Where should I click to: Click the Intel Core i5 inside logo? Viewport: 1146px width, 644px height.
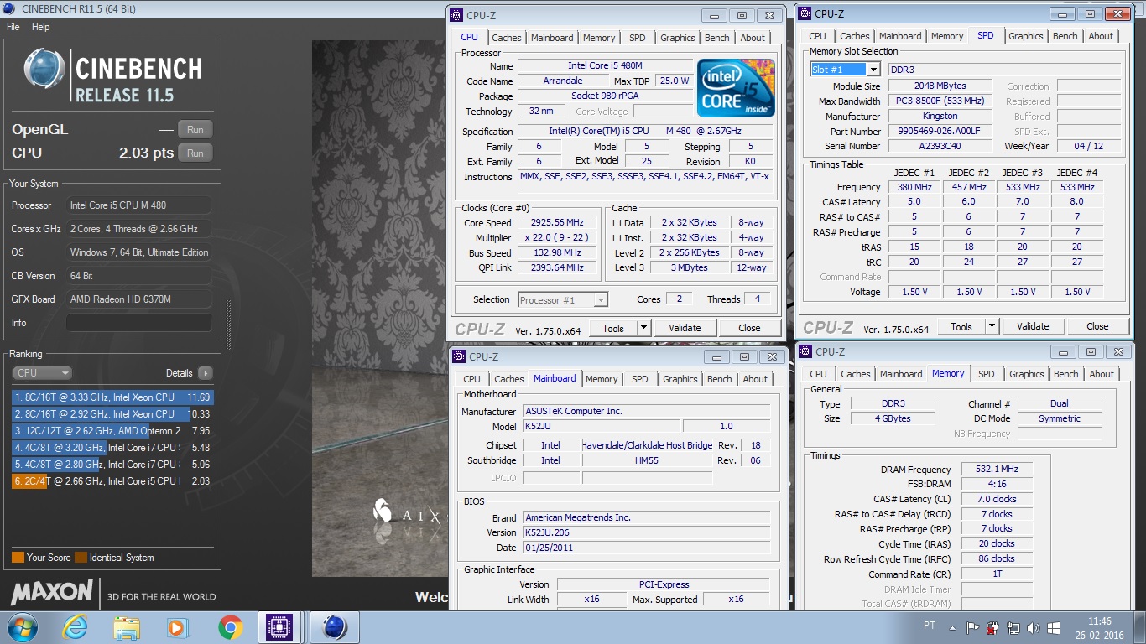coord(736,88)
